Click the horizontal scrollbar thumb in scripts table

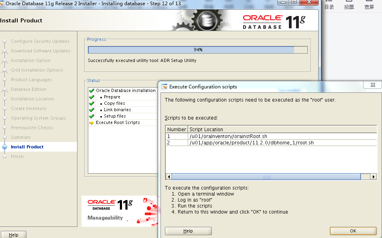tap(266, 176)
